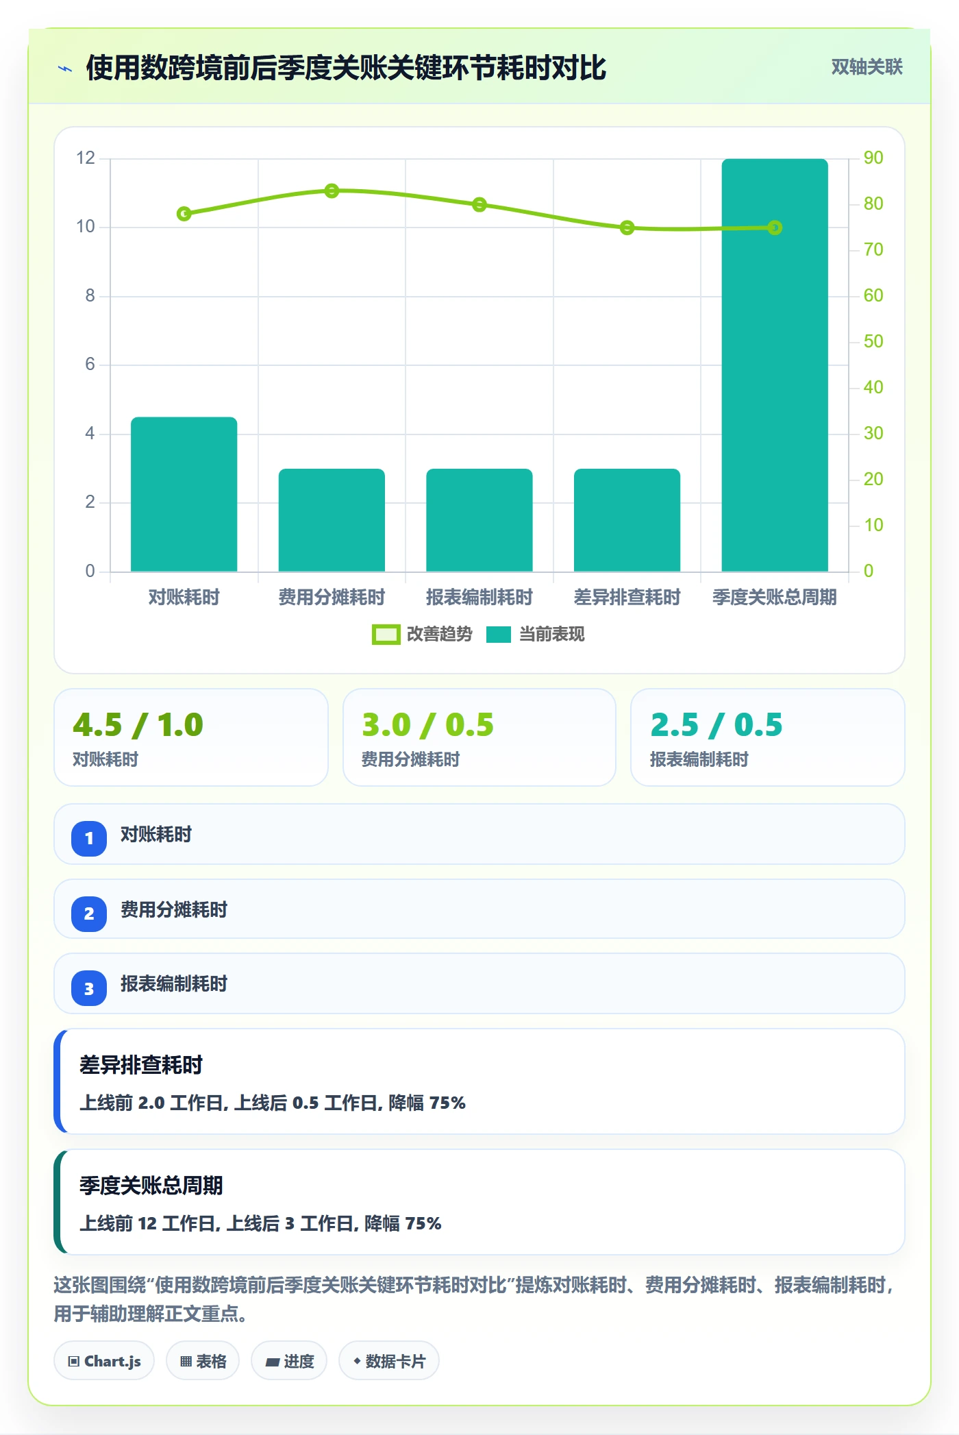Click the trend line point above 费用分摊耗时
This screenshot has width=959, height=1435.
point(332,191)
